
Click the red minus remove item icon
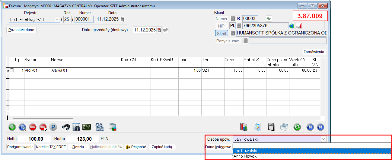click(x=33, y=127)
